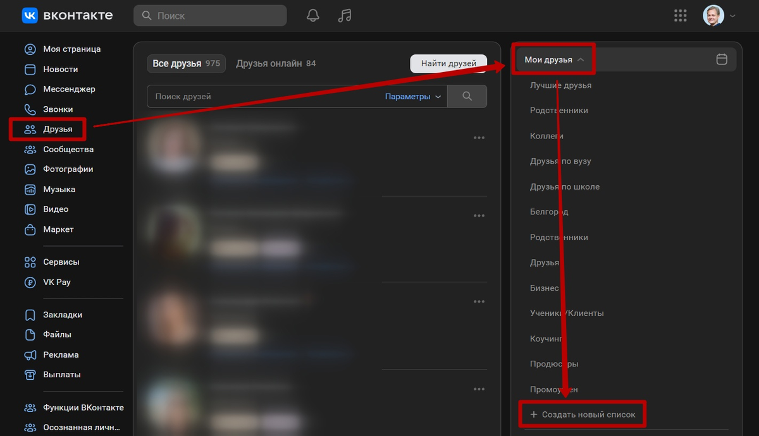The width and height of the screenshot is (759, 436).
Task: Collapse the 'Мои друзья' section
Action: (554, 59)
